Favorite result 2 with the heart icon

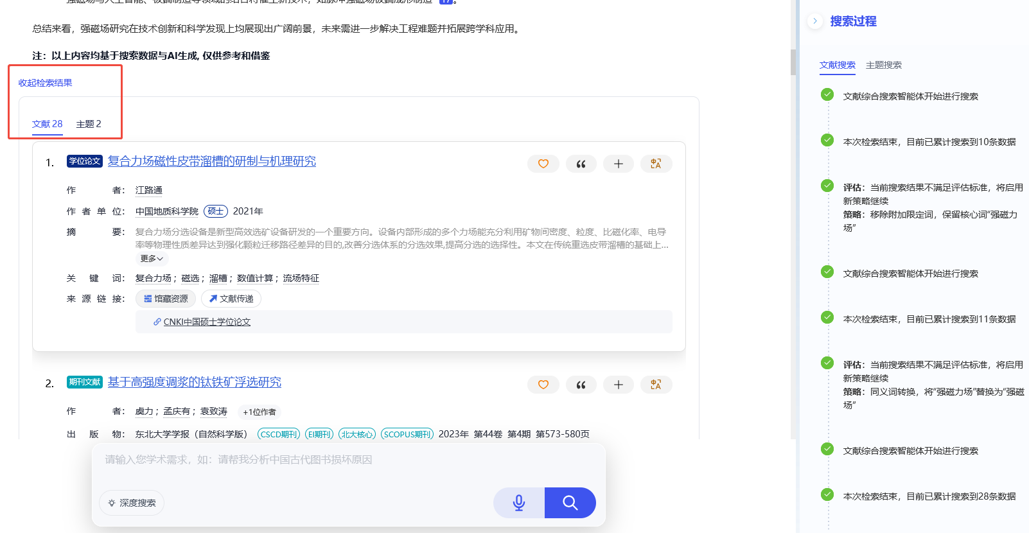coord(543,385)
